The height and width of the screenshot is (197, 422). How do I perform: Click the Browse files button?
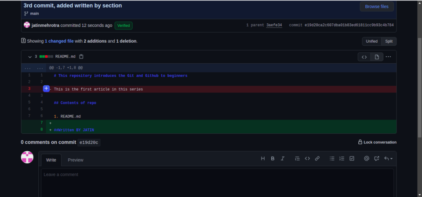click(377, 7)
